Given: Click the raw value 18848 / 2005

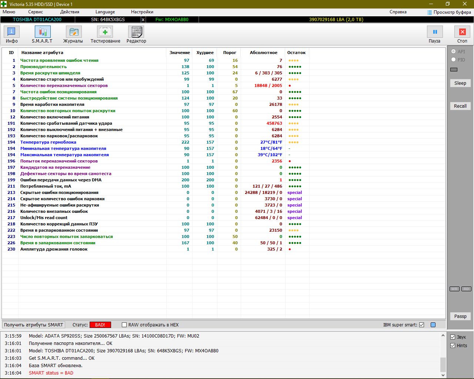Looking at the screenshot, I should (268, 85).
